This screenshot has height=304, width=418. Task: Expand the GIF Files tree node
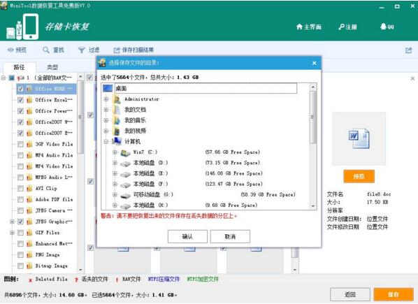(12, 233)
